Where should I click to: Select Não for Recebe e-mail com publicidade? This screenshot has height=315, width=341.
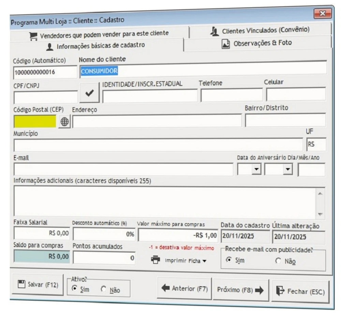278,261
